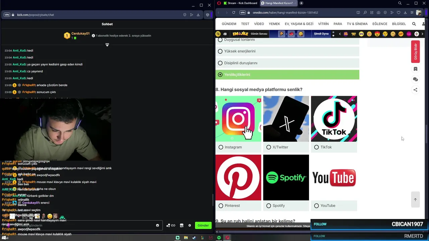The width and height of the screenshot is (429, 241).
Task: Click the chat message input field
Action: point(82,225)
